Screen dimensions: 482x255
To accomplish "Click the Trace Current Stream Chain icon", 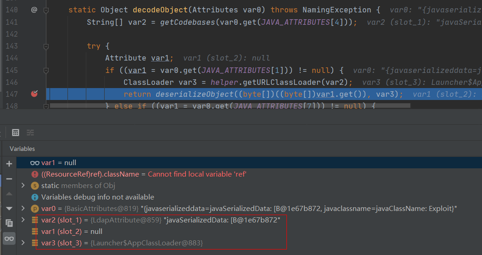I will pyautogui.click(x=30, y=133).
